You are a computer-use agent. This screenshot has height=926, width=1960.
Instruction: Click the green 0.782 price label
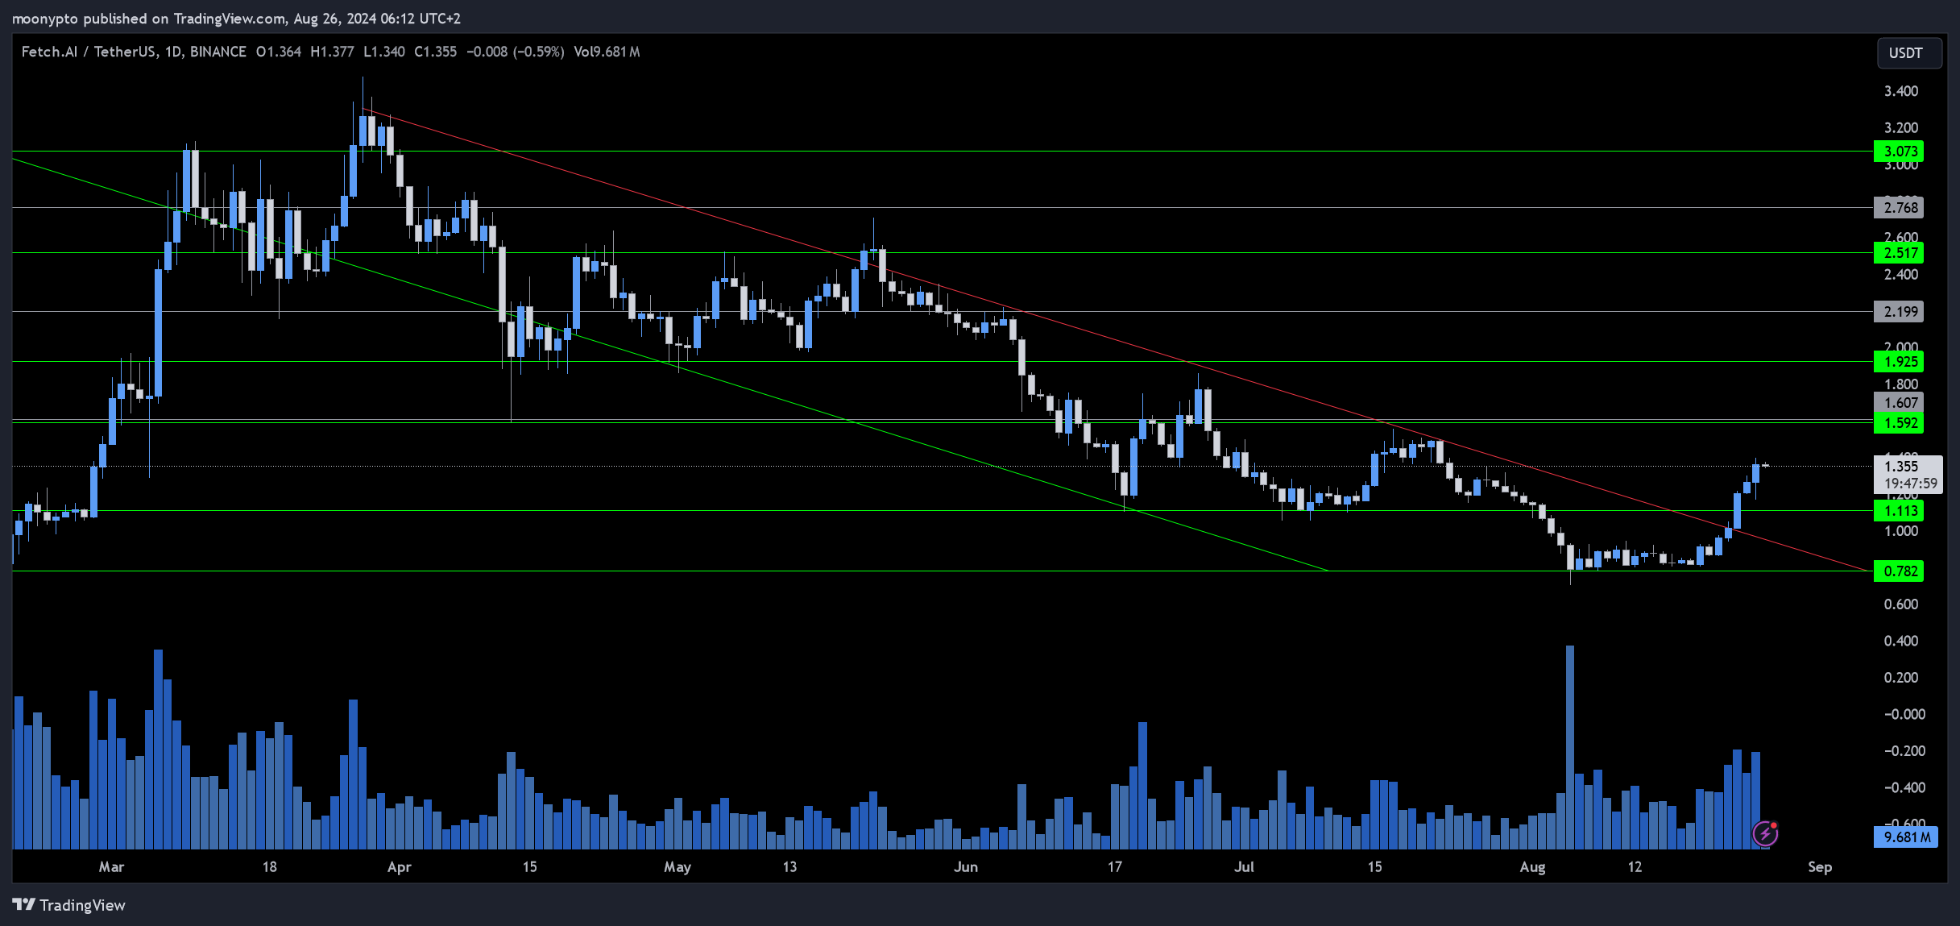point(1899,571)
